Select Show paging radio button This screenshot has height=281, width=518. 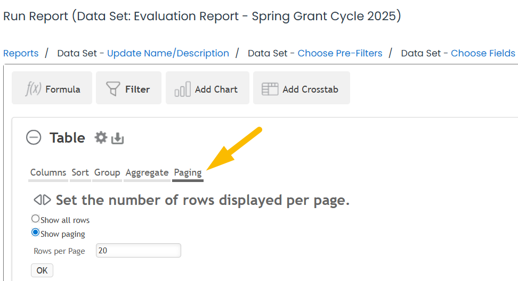pos(35,233)
